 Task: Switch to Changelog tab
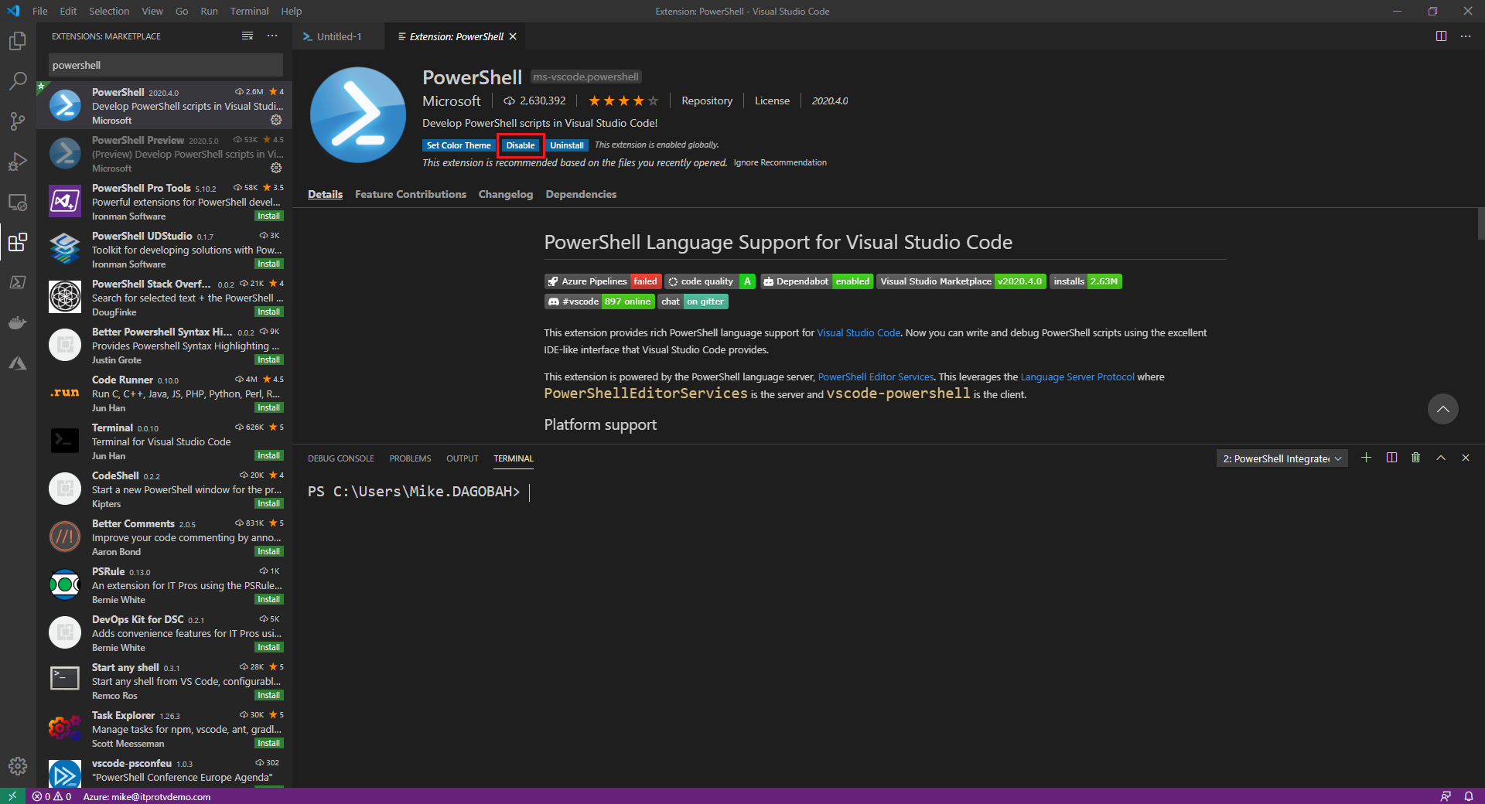point(506,194)
